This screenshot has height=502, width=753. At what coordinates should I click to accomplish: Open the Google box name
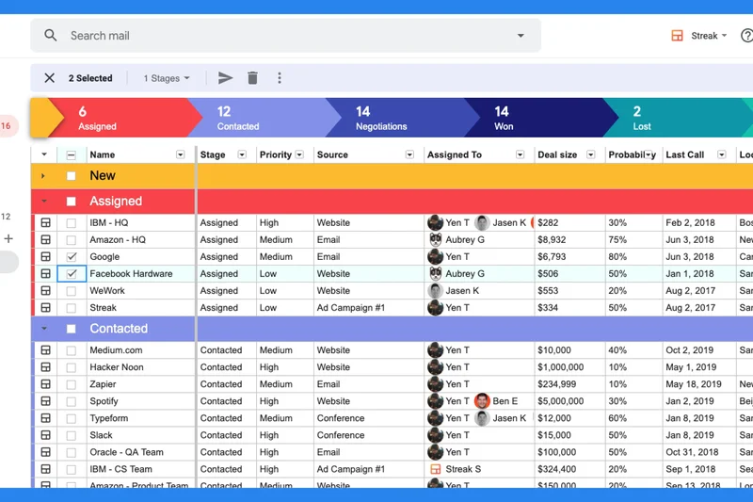pyautogui.click(x=104, y=256)
